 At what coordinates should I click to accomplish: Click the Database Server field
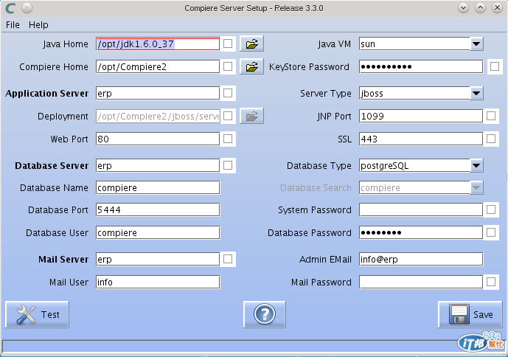tap(158, 166)
